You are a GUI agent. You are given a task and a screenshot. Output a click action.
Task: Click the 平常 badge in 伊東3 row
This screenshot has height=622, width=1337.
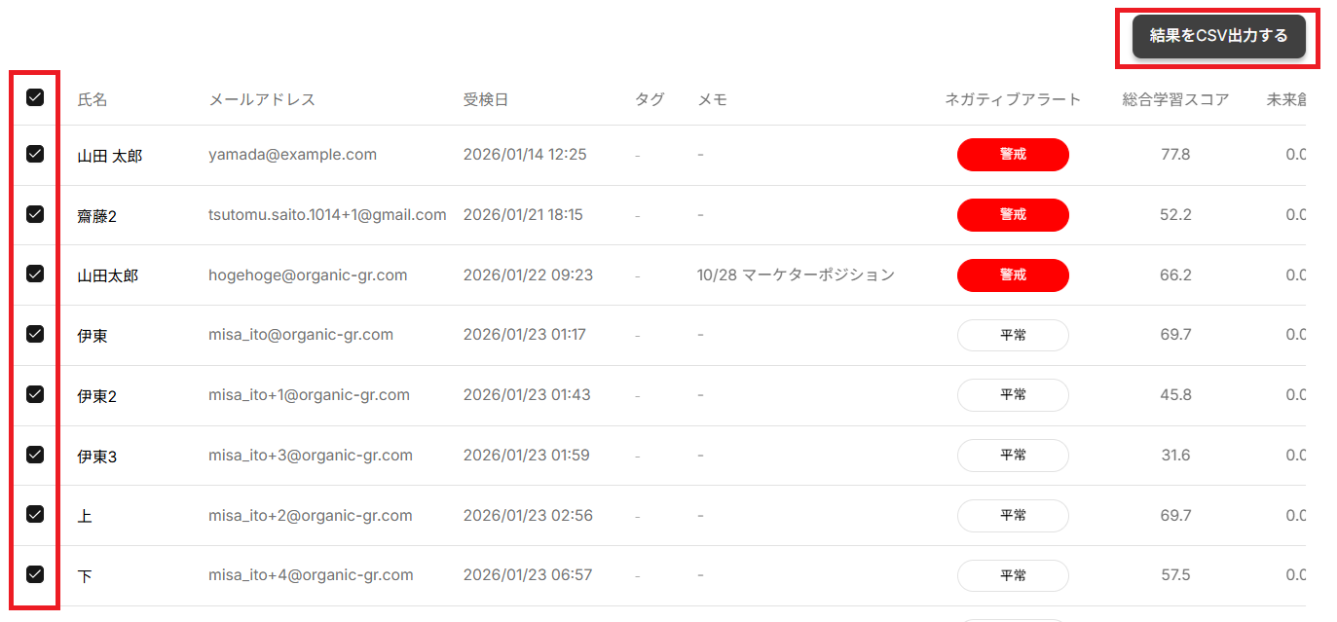[x=1013, y=456]
